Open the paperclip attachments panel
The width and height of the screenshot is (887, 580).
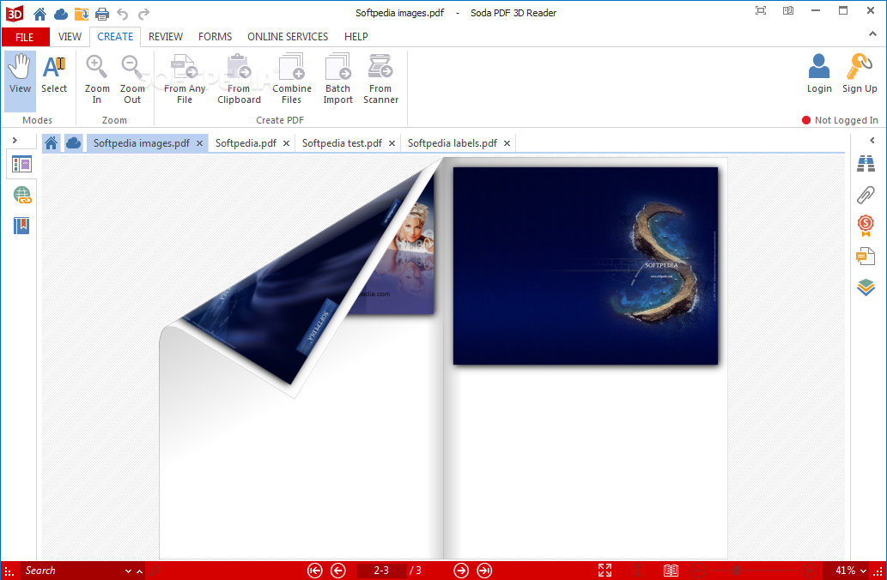866,195
